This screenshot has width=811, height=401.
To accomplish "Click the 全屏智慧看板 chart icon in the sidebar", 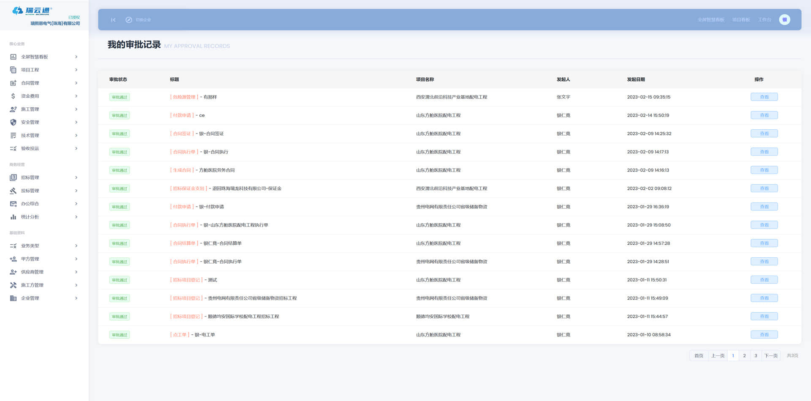I will click(x=13, y=57).
